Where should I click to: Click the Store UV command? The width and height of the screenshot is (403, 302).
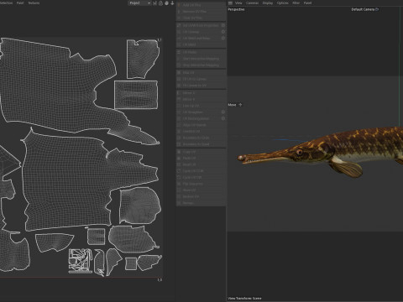click(x=201, y=190)
